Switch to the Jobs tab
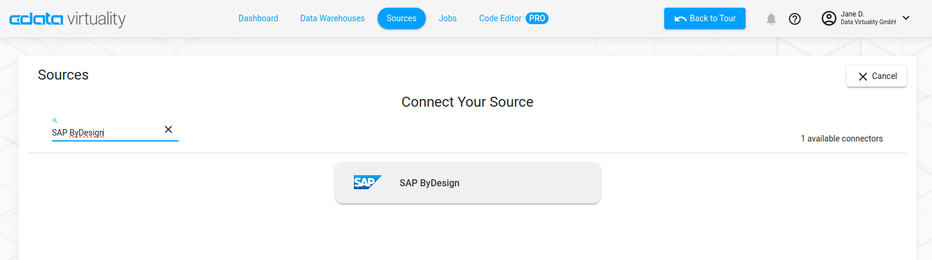Screen dimensions: 932x260 [447, 18]
